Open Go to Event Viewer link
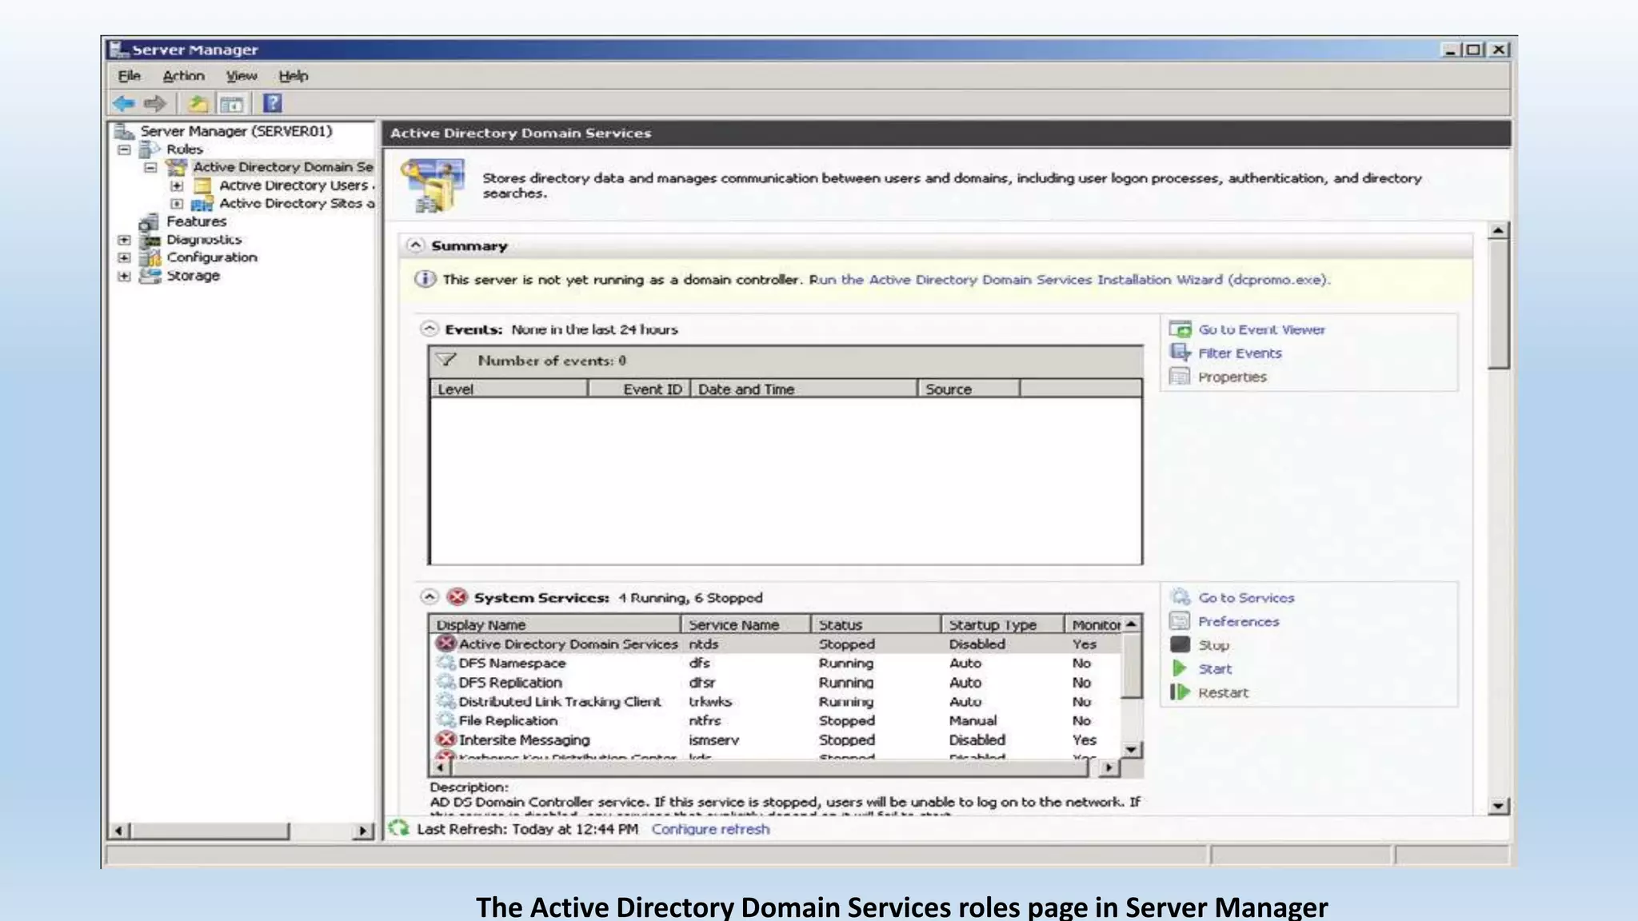Image resolution: width=1638 pixels, height=921 pixels. point(1260,329)
